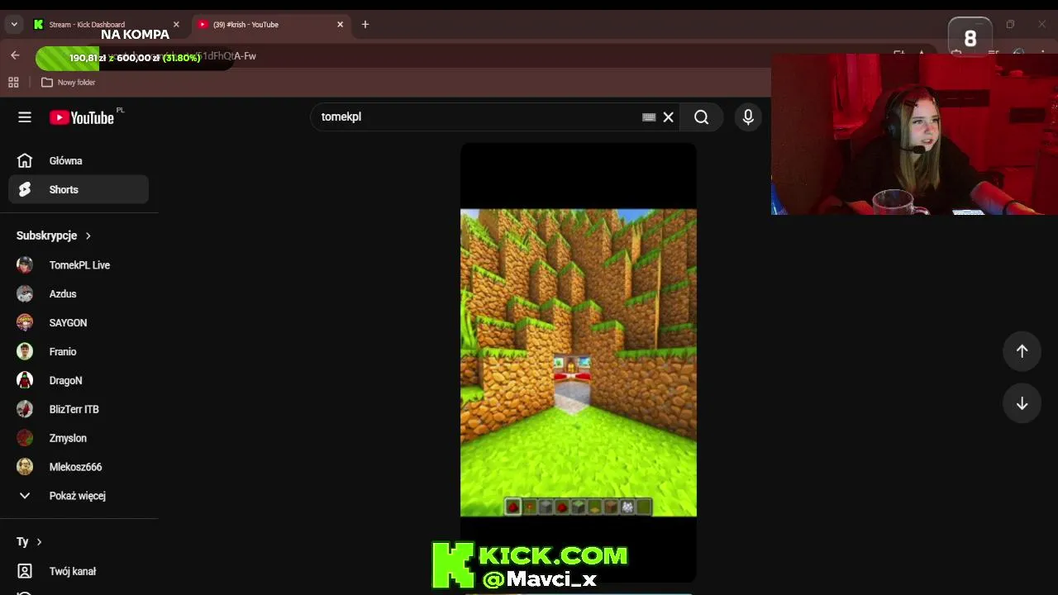Click the SAYGON avatar icon
This screenshot has height=595, width=1058.
click(25, 323)
